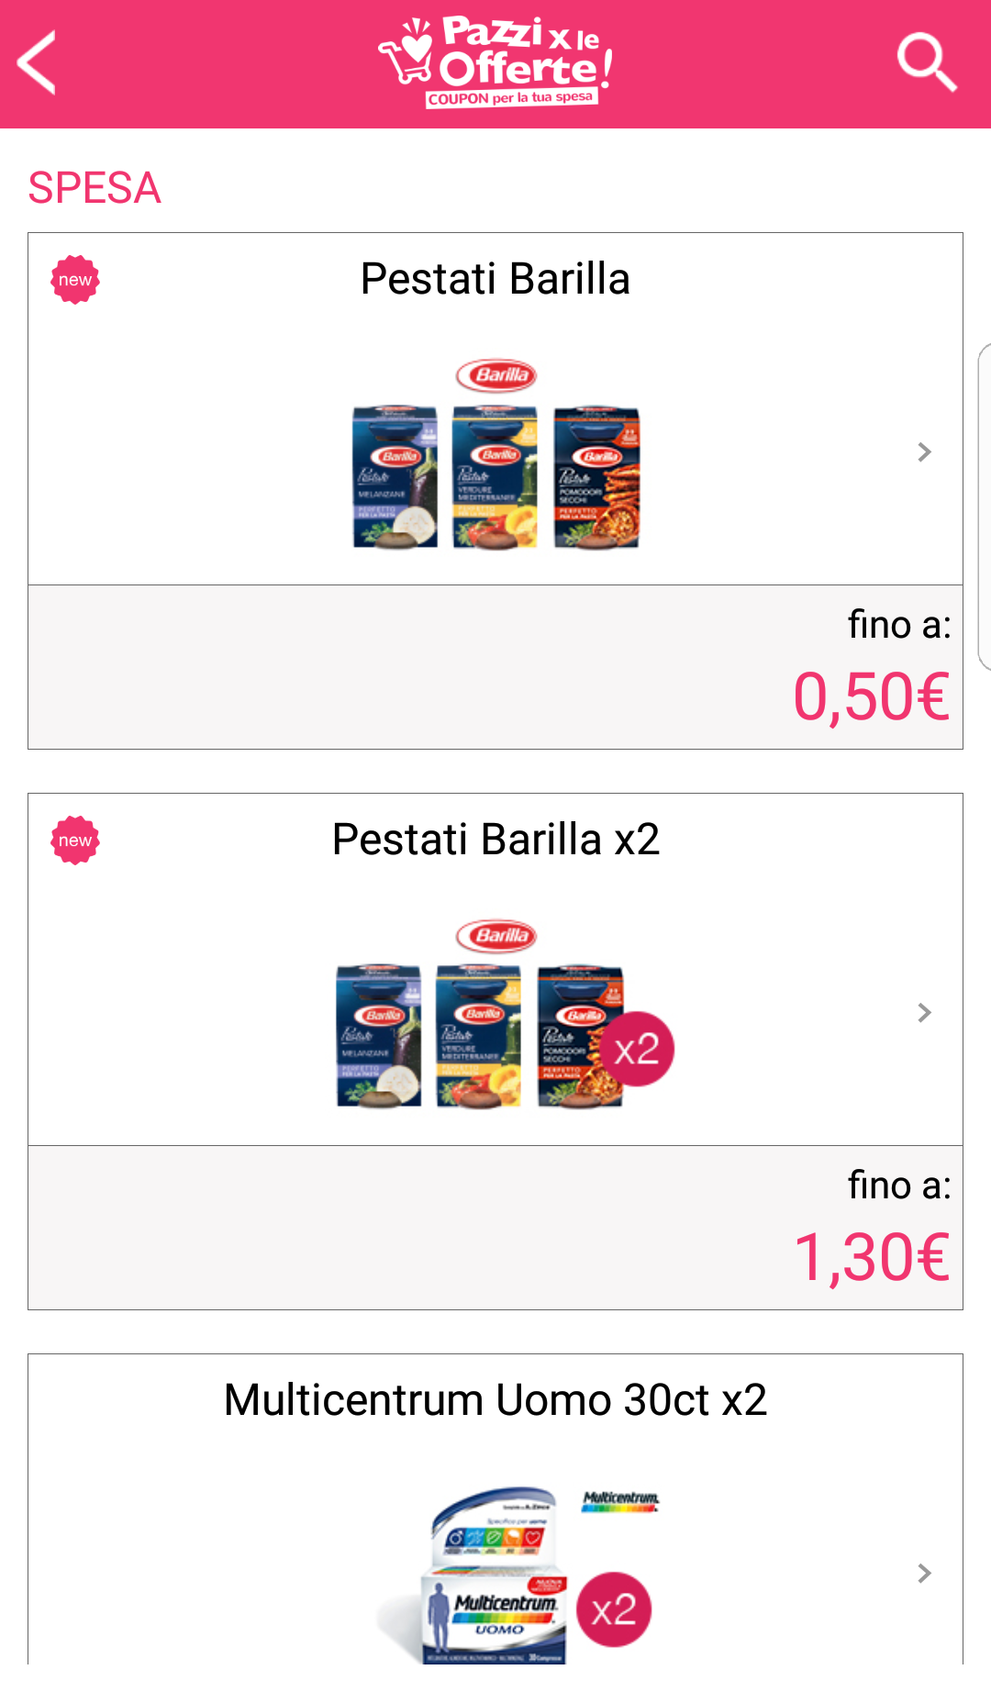
Task: Expand Multicentrum Uomo coupon chevron
Action: 924,1574
